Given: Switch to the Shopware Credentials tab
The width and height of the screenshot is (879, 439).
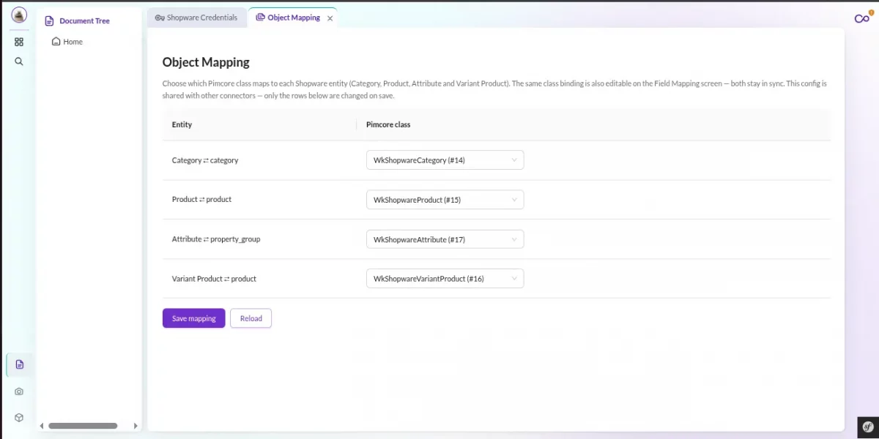Looking at the screenshot, I should click(196, 18).
